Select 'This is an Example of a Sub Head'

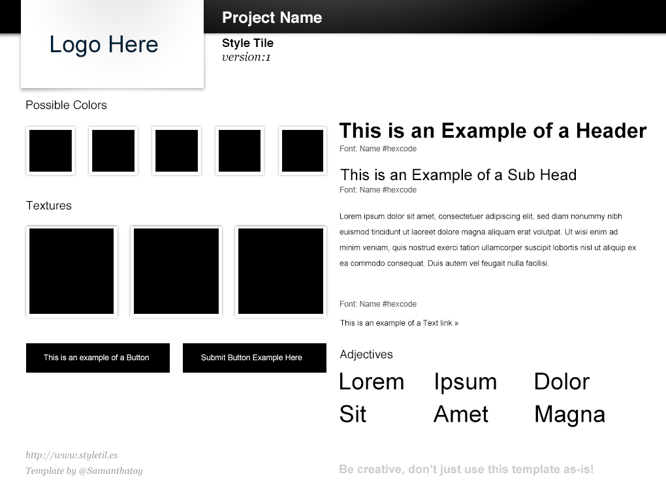click(x=458, y=175)
